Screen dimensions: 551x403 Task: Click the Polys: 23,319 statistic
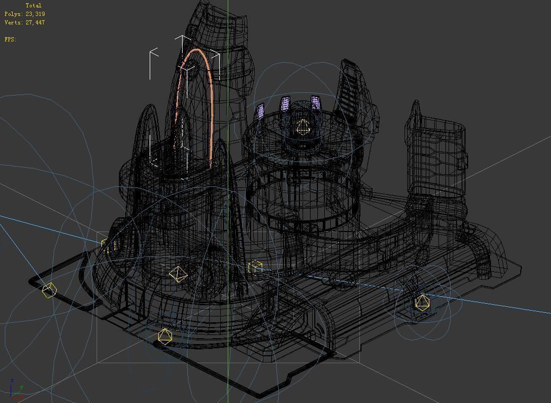point(24,14)
